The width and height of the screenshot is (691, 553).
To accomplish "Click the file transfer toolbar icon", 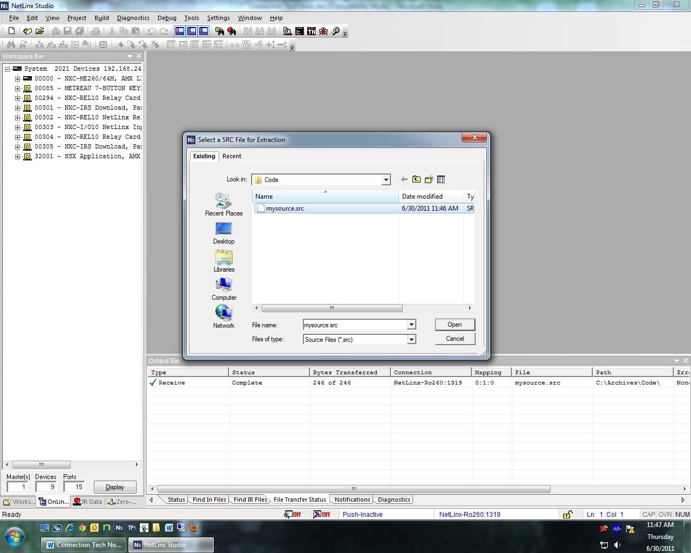I will [288, 31].
